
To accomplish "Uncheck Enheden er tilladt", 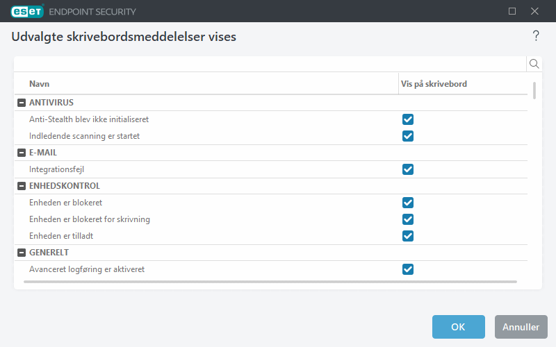I will tap(408, 236).
